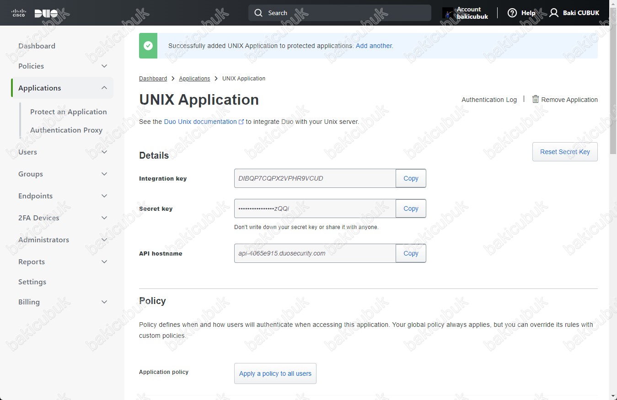The image size is (617, 400).
Task: Click the Details section heading
Action: (x=154, y=155)
